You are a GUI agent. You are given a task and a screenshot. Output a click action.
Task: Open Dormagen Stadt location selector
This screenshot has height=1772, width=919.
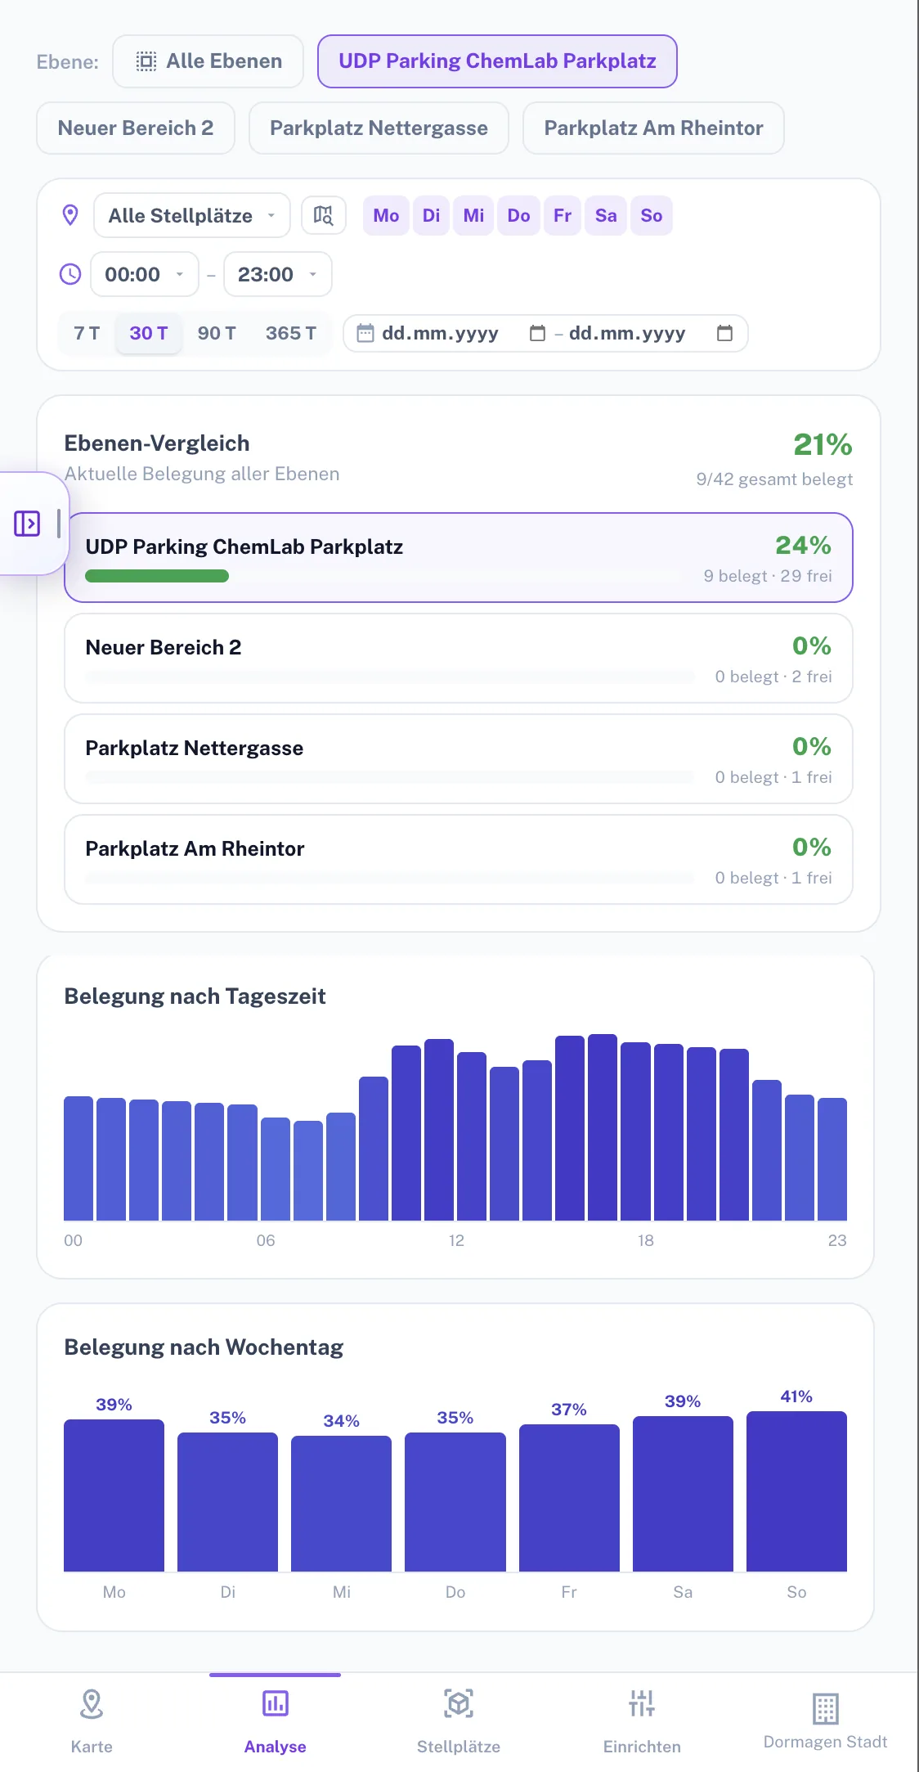tap(825, 1721)
